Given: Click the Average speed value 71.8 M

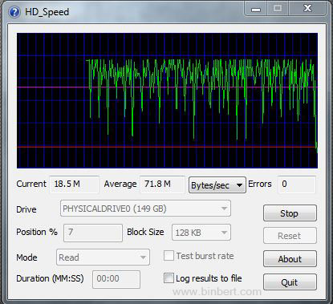Looking at the screenshot, I should 162,184.
